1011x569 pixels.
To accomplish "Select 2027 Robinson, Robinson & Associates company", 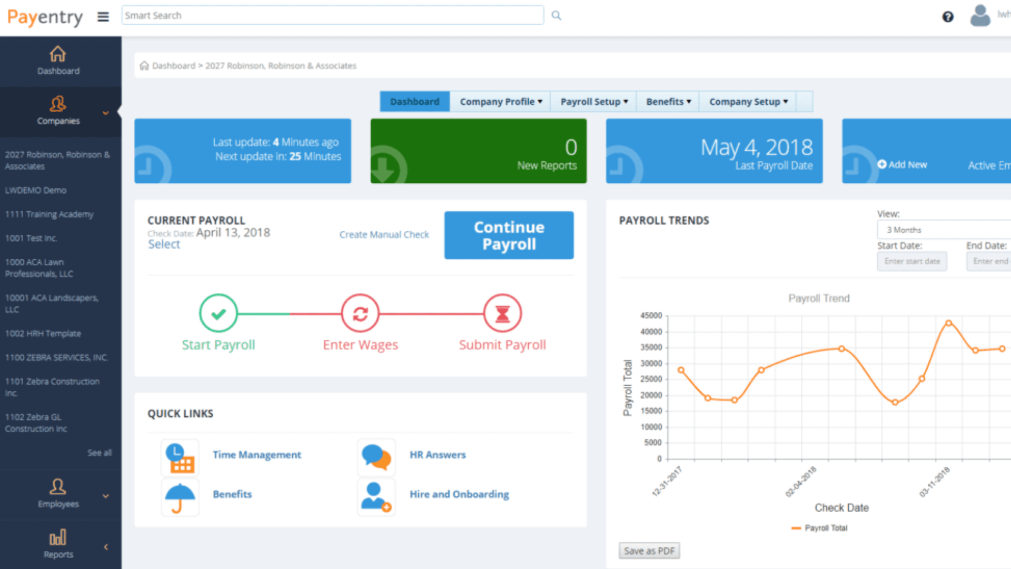I will [x=57, y=160].
